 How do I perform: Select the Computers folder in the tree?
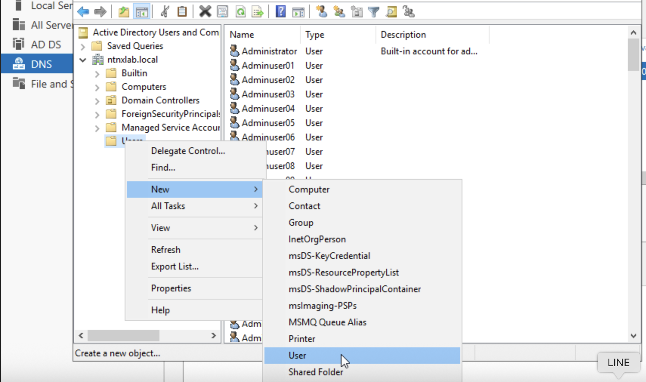(144, 87)
